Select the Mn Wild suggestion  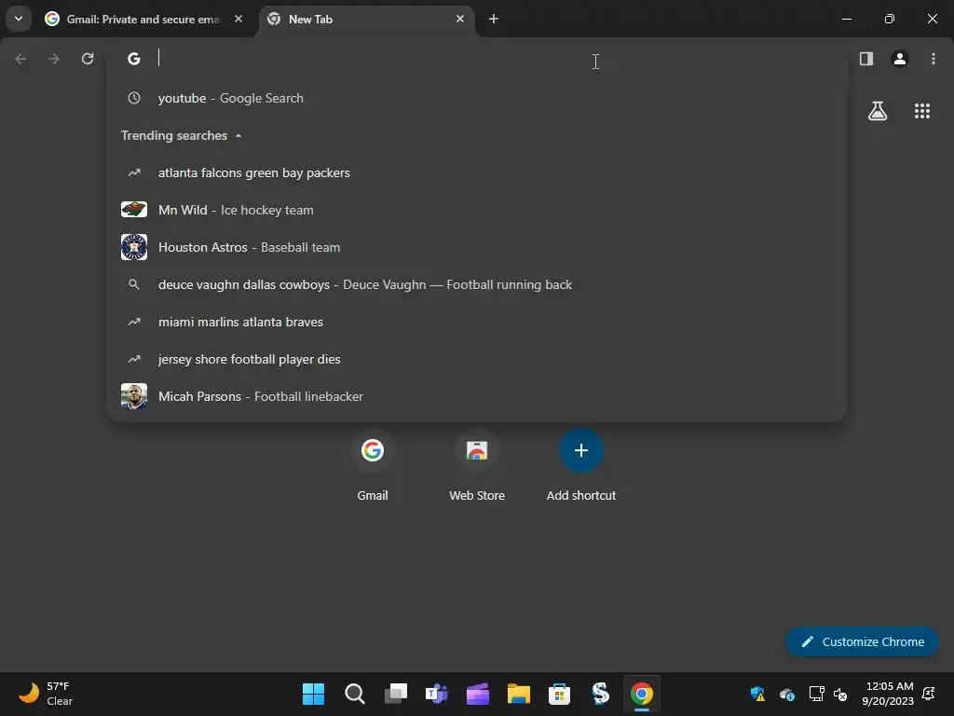click(477, 210)
